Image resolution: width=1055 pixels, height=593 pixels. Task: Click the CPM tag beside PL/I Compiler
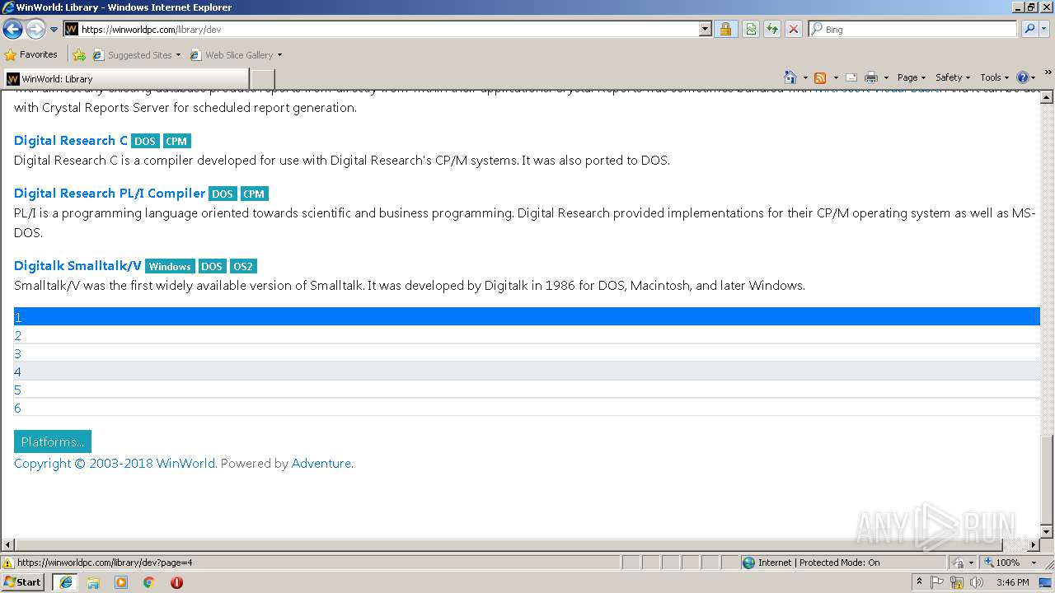coord(254,194)
